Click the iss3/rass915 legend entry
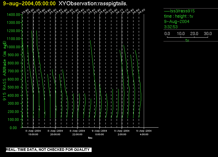218x157 pixels. coord(179,11)
